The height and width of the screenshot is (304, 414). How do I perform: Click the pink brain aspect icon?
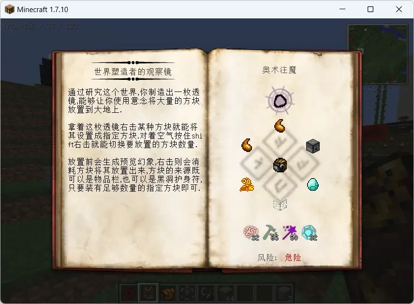251,232
